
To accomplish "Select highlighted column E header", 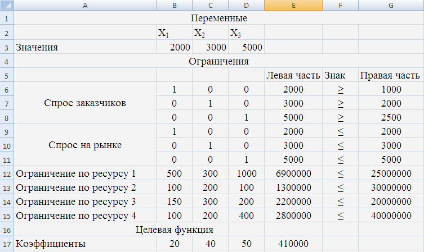I will (x=293, y=5).
